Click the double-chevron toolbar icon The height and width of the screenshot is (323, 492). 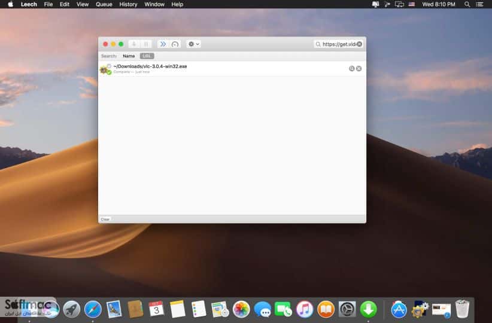[163, 44]
